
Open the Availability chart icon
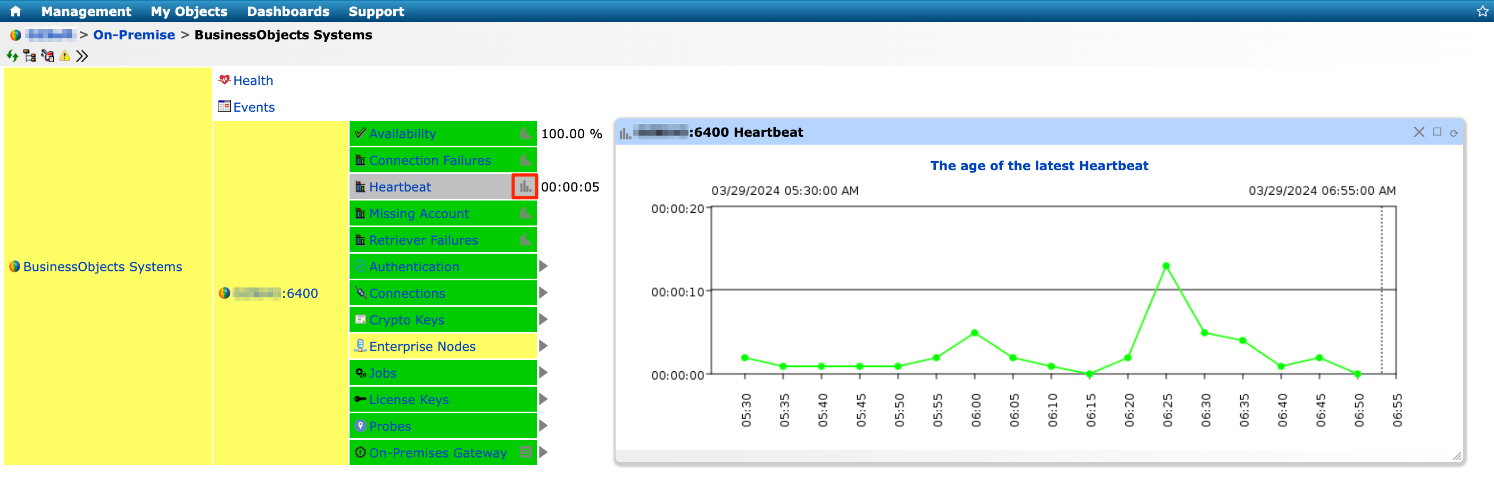[526, 134]
